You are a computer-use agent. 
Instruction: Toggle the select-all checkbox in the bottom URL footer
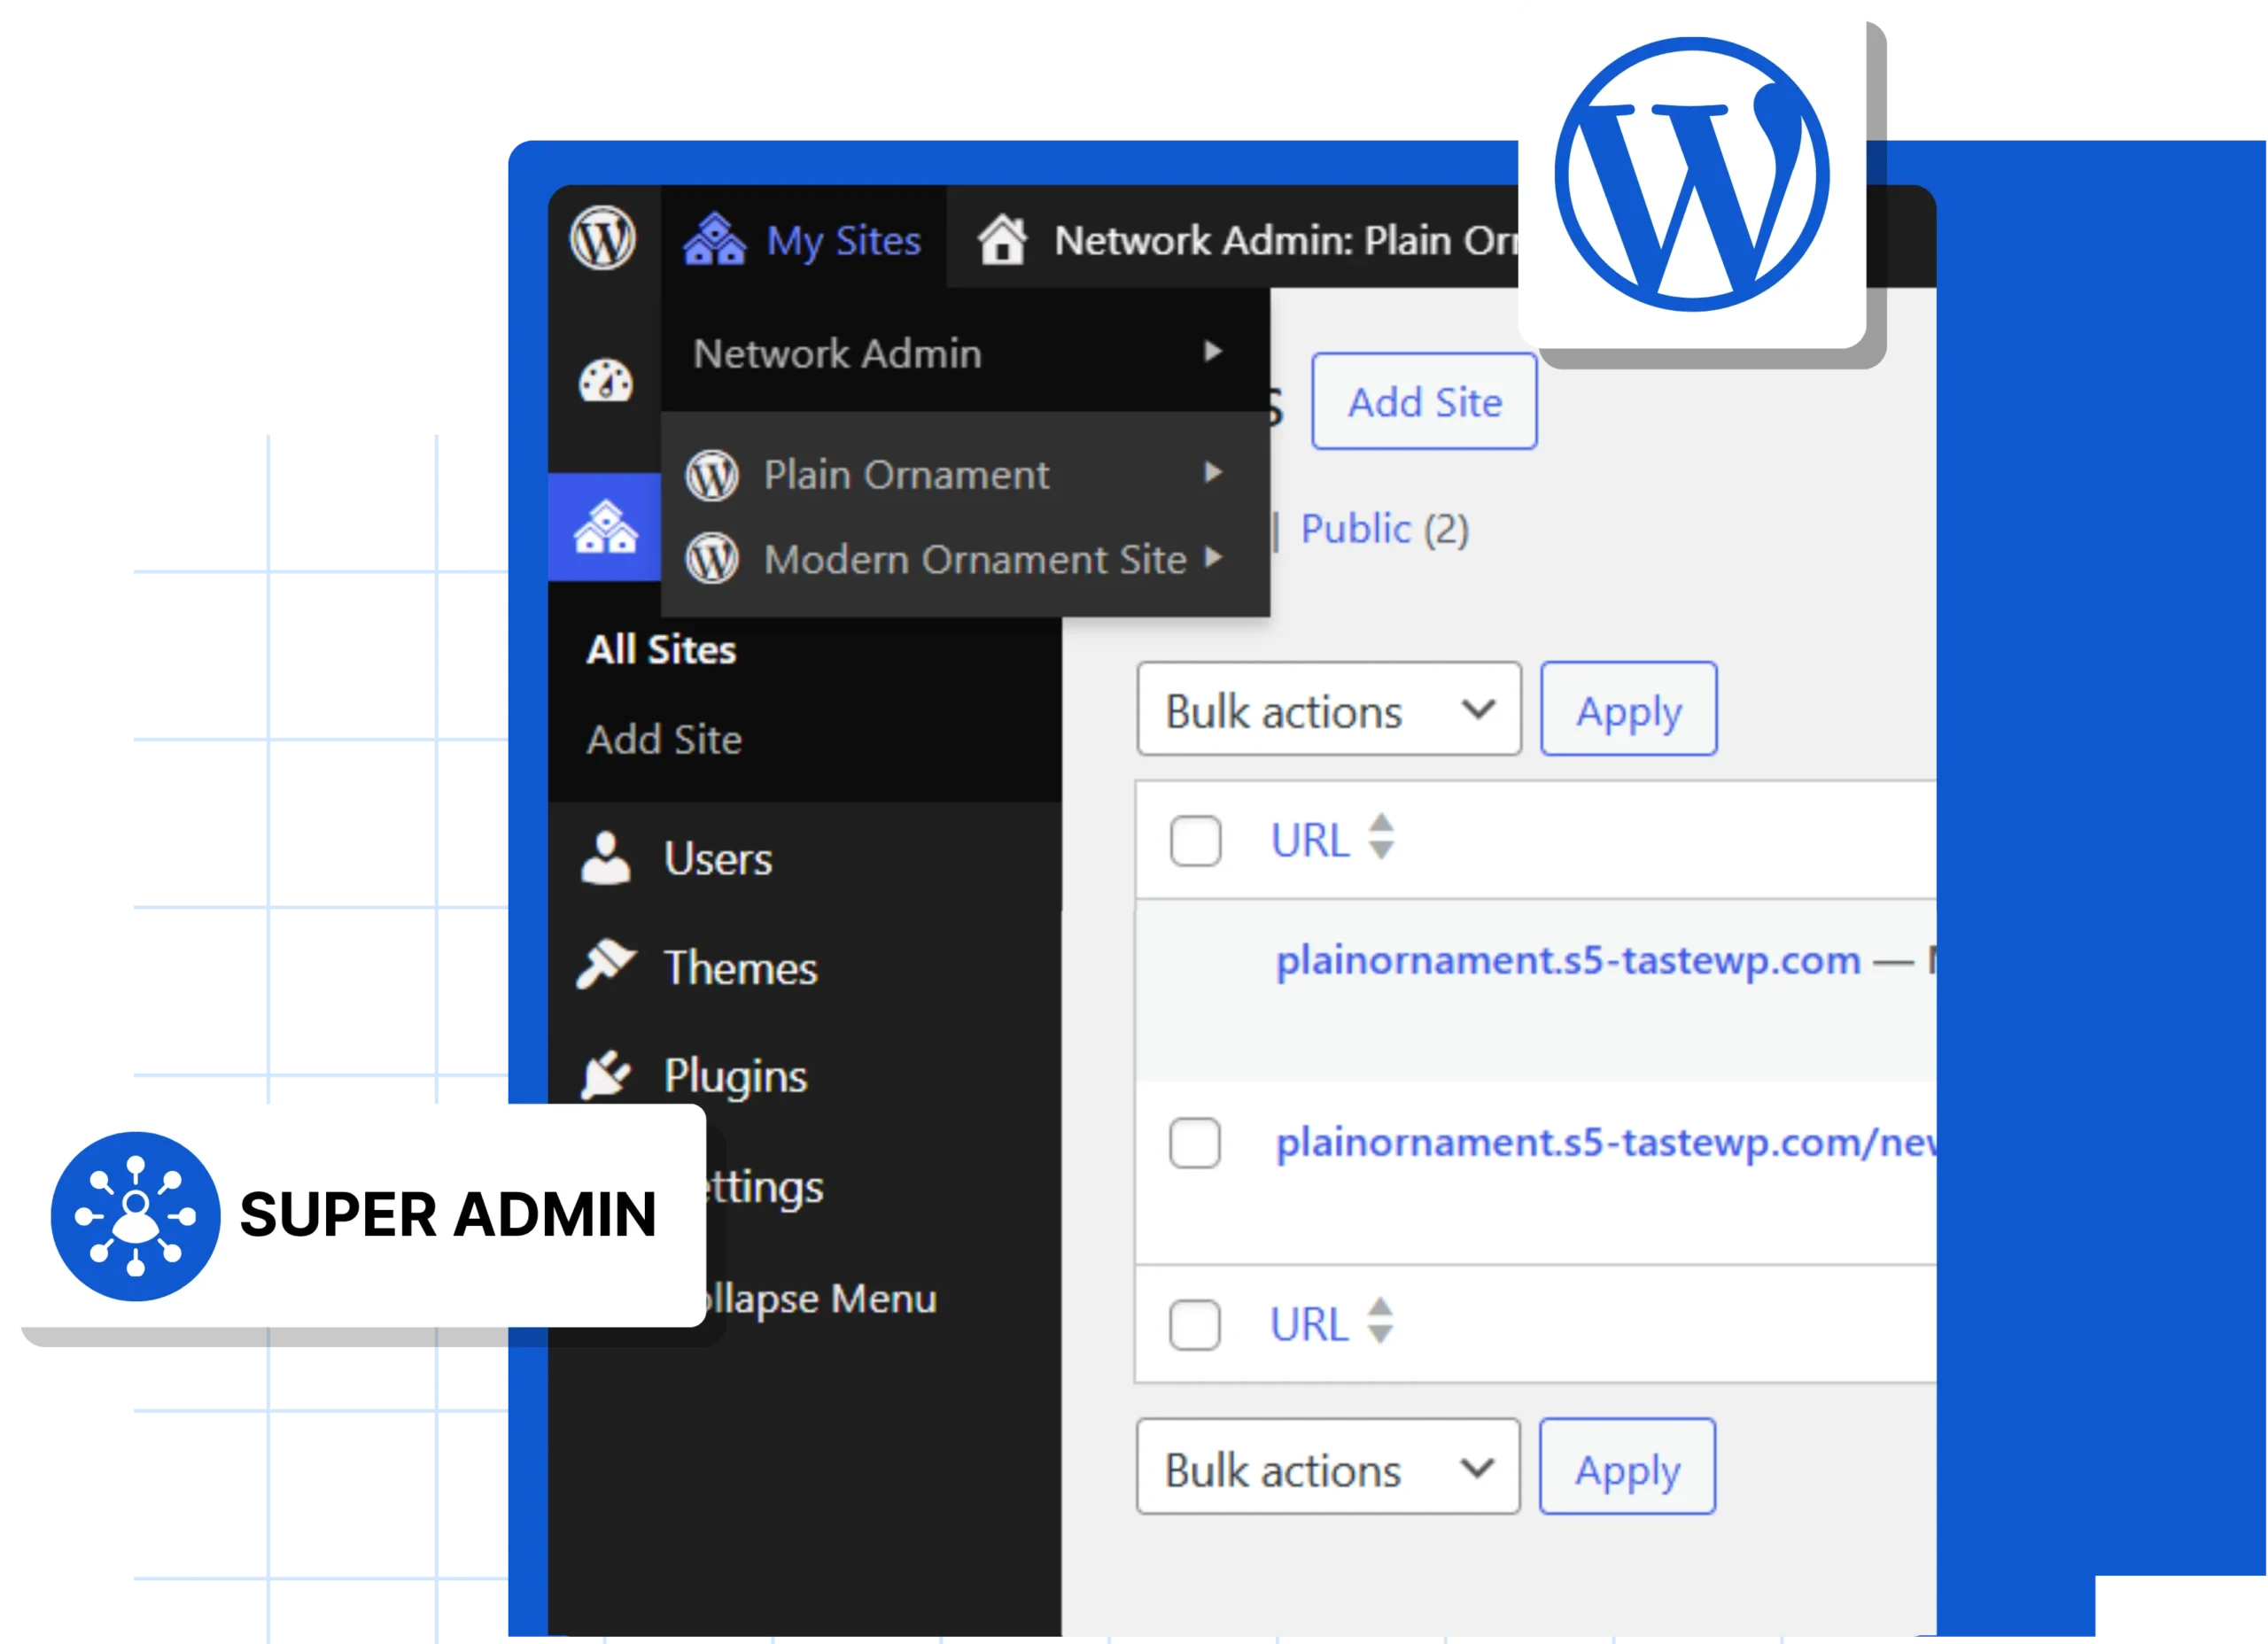click(x=1195, y=1324)
